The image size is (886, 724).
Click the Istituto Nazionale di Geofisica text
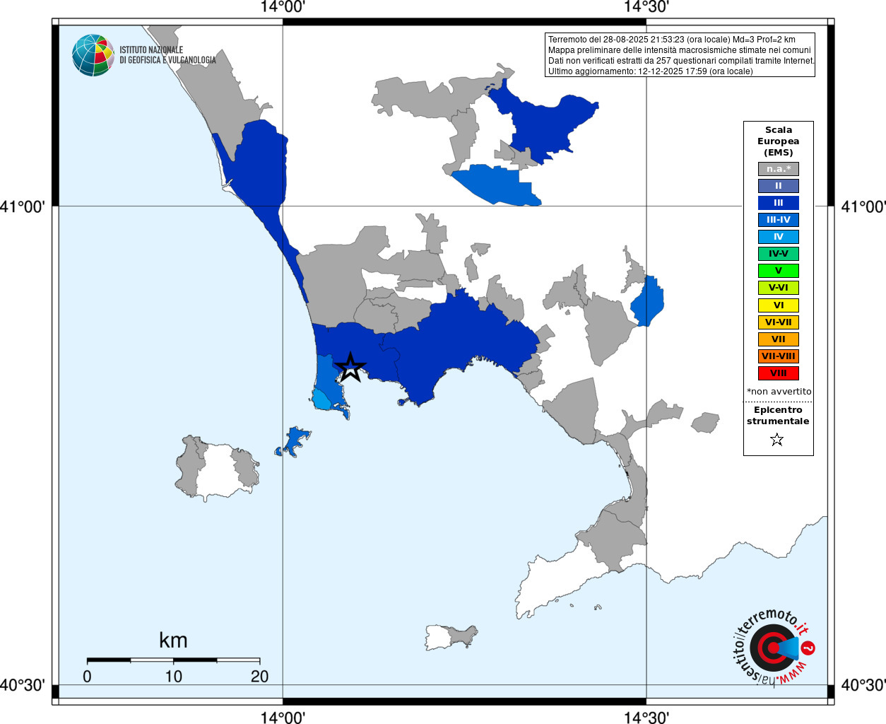[x=167, y=55]
